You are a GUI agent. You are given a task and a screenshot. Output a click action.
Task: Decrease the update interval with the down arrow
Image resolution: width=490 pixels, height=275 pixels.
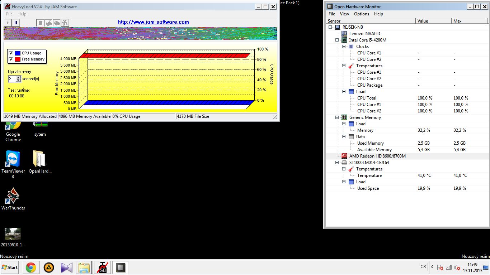pos(18,80)
